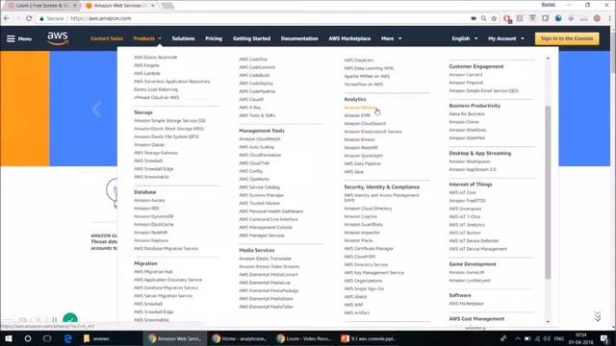Open Documentation in navigation bar
The width and height of the screenshot is (616, 346).
(299, 38)
